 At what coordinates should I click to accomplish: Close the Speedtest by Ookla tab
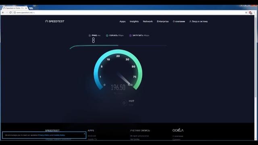click(26, 8)
